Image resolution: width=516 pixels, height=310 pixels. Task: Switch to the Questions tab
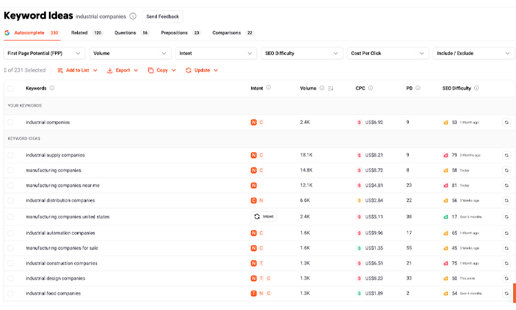pyautogui.click(x=132, y=33)
